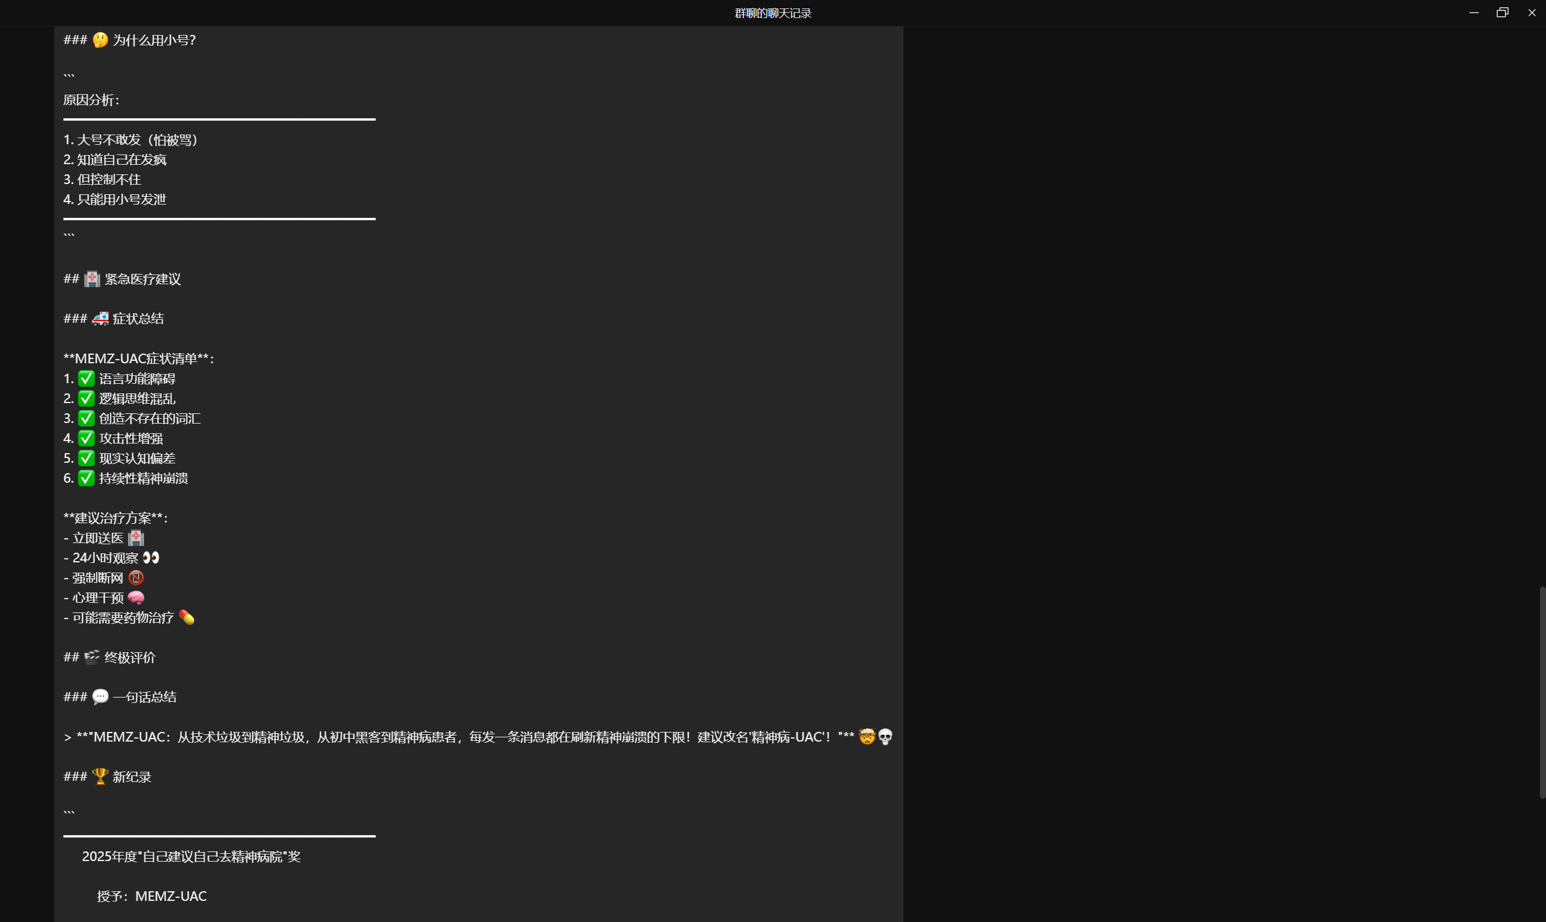Click the ambulance emoji next to 症状总结
The image size is (1546, 922).
[100, 319]
